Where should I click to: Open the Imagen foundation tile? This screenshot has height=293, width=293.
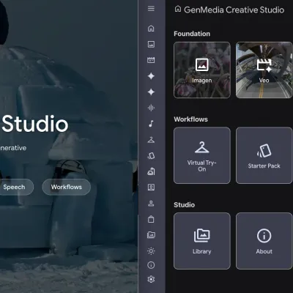coord(202,70)
